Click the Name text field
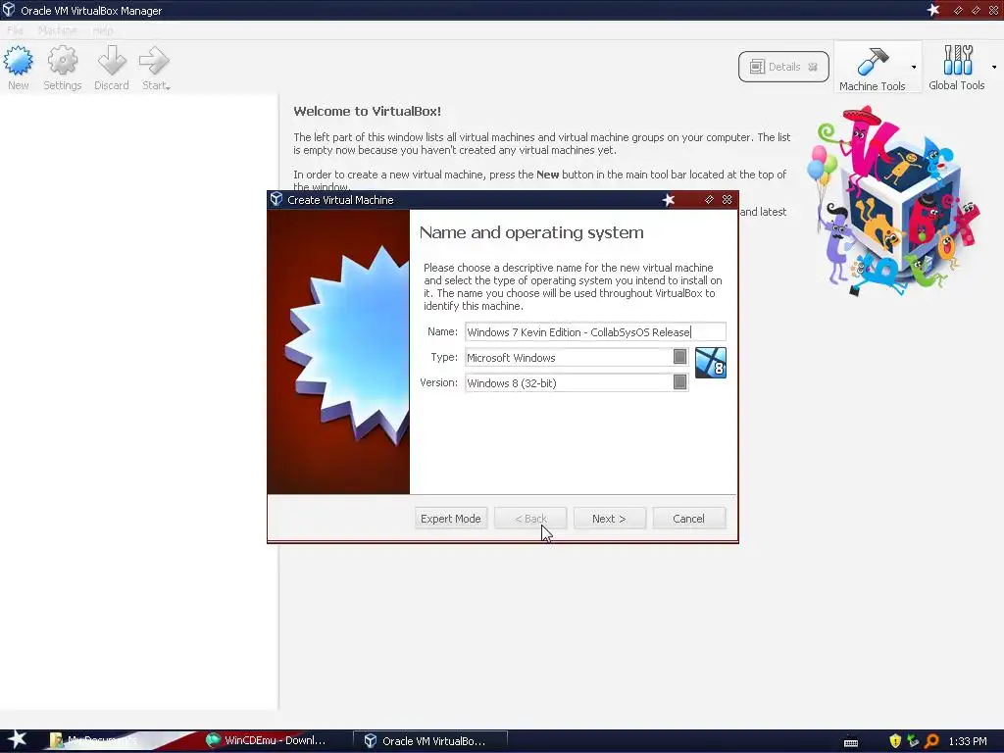 [595, 331]
